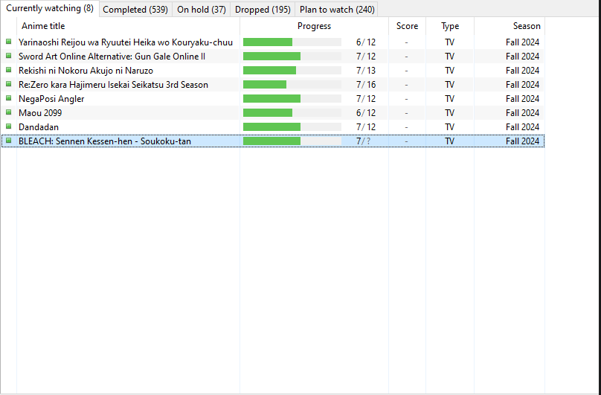Click the TV type cell for Re:Zero
601x395 pixels.
tap(449, 85)
